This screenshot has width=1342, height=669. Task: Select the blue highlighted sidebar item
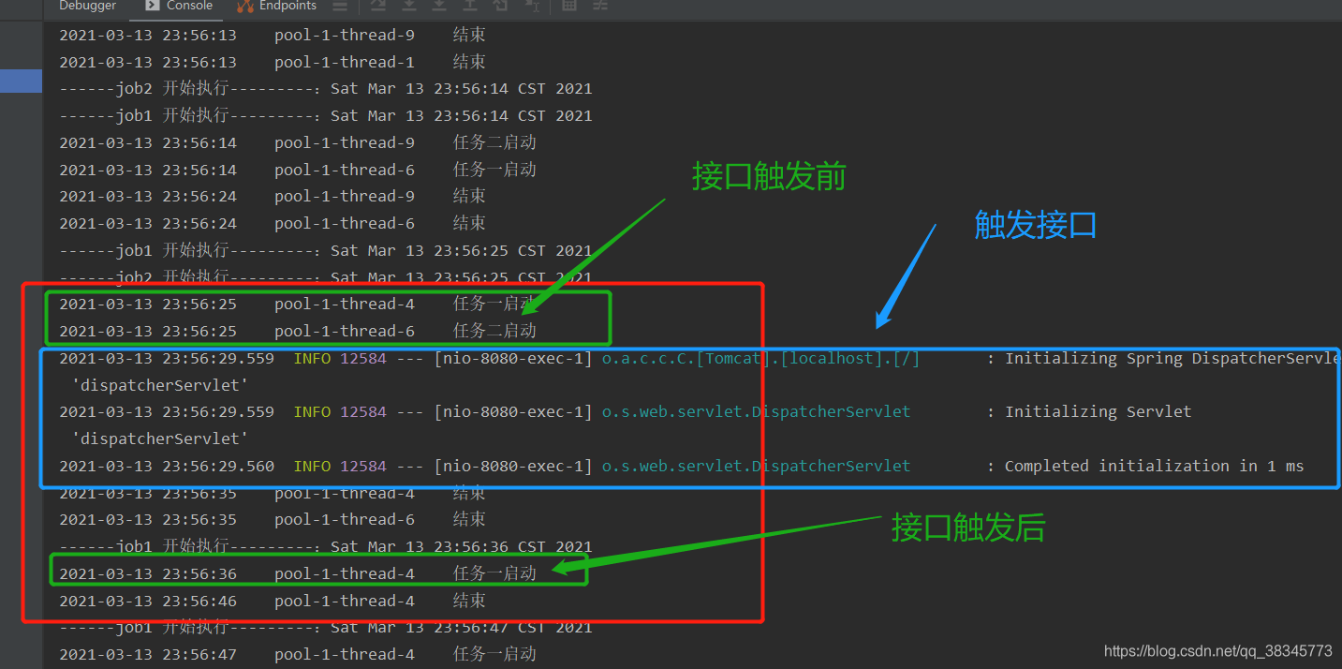(21, 82)
